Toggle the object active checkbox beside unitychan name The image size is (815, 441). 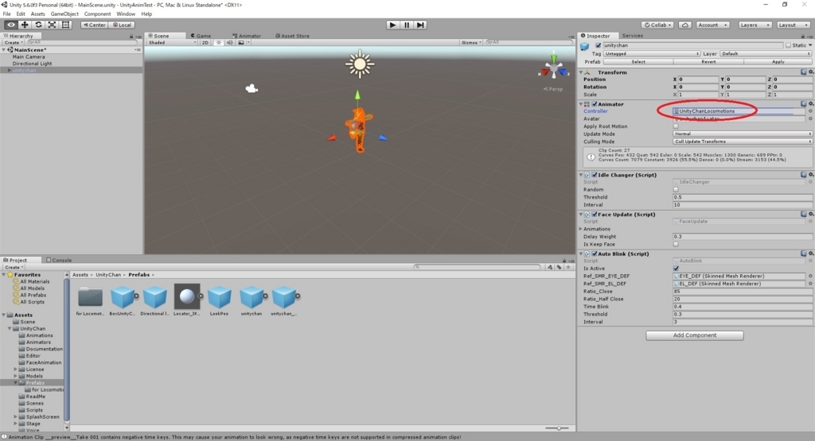598,45
